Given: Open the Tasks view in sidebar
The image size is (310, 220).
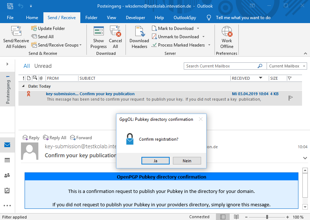Looking at the screenshot, I should (7, 190).
